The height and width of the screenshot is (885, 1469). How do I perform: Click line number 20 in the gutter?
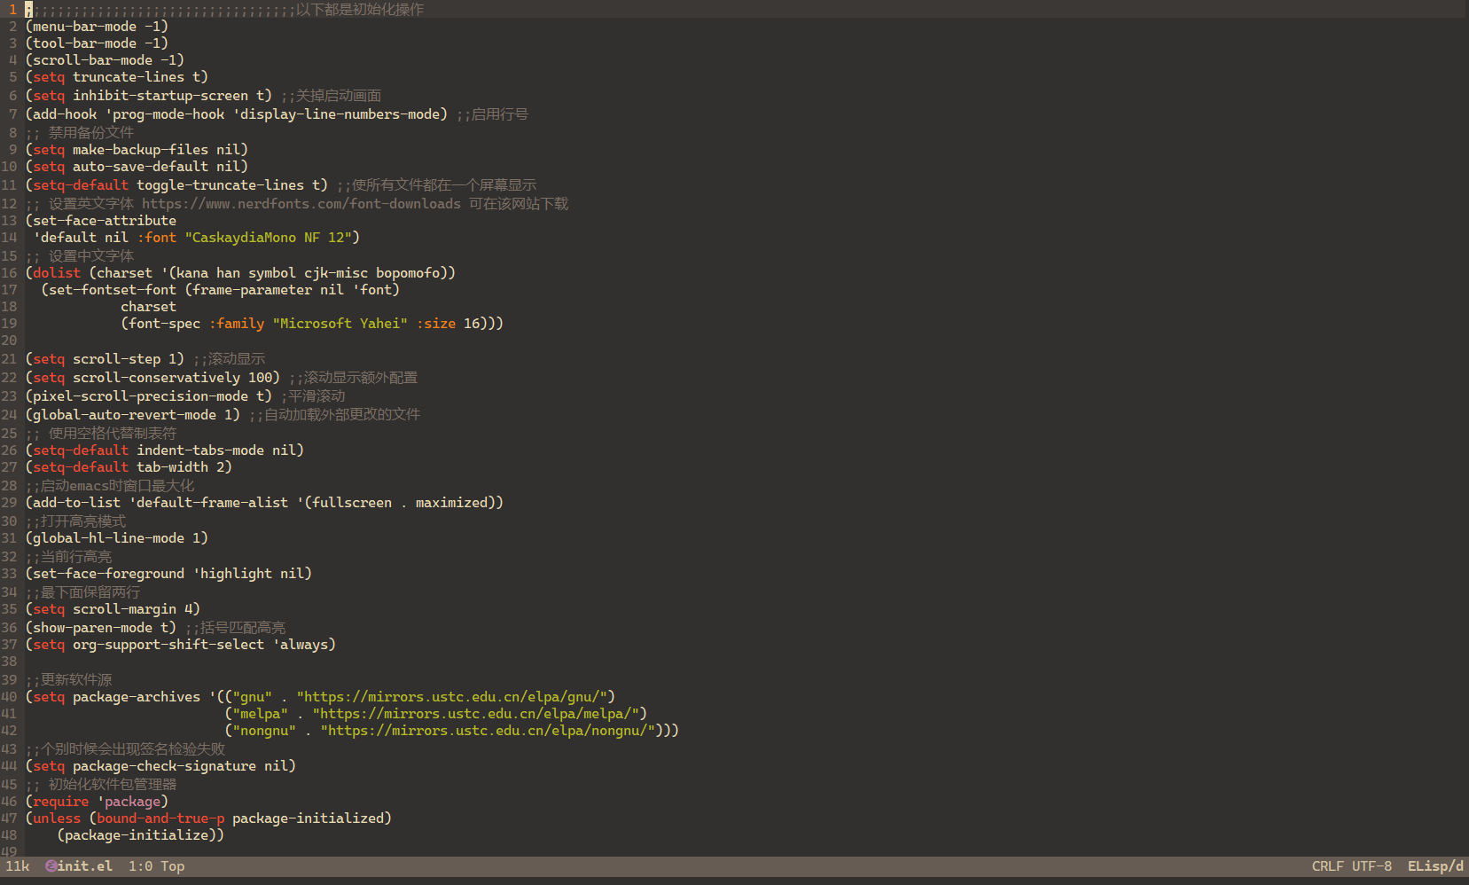(x=9, y=341)
